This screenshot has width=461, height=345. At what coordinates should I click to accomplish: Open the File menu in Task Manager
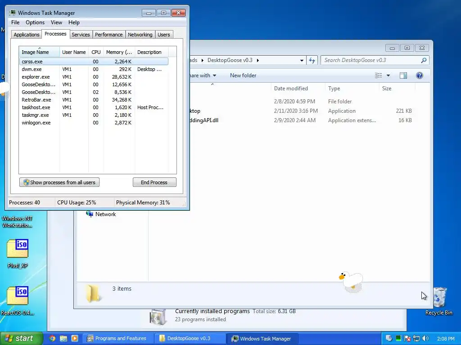[15, 22]
